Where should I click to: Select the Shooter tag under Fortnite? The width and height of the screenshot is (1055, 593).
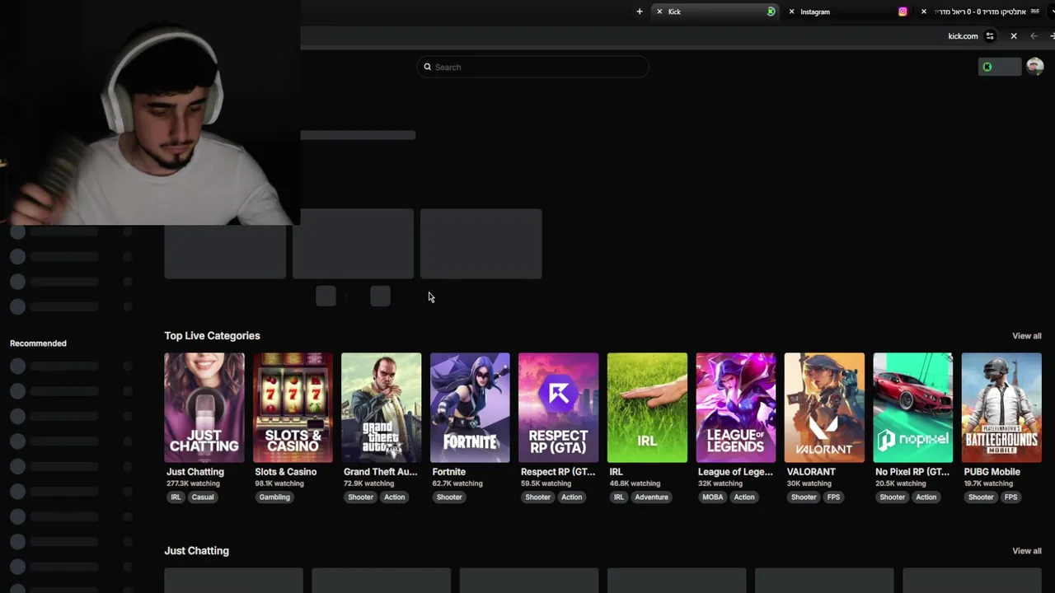click(x=449, y=497)
